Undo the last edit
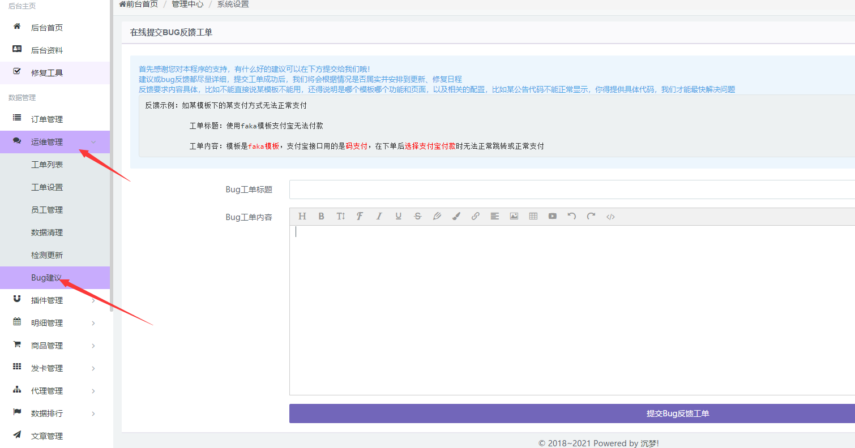Viewport: 855px width, 448px height. (571, 216)
